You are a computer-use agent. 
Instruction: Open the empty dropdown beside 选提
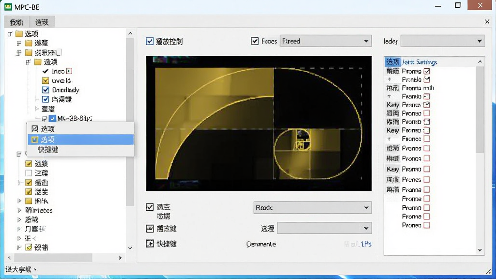pos(324,228)
